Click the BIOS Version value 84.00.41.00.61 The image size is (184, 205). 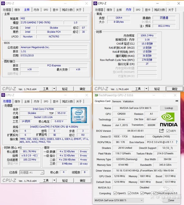pyautogui.click(x=136, y=131)
